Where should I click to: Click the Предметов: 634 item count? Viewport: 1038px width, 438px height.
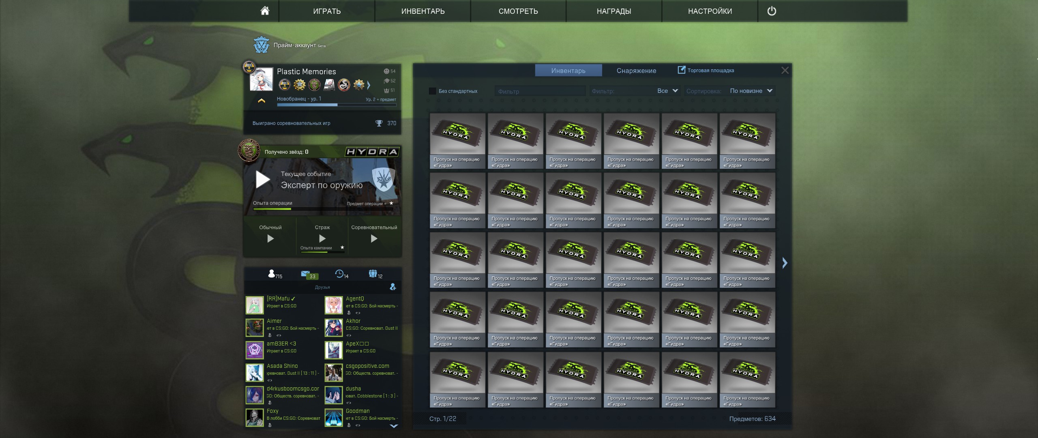tap(752, 419)
